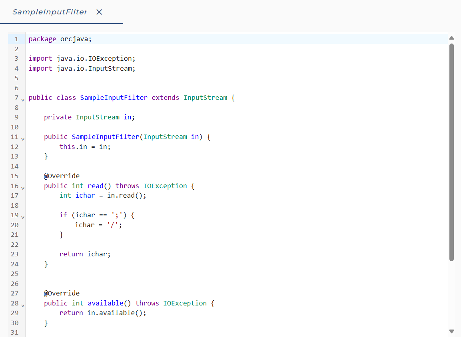Screen dimensions: 461x337
Task: Click 'IOException' on line 28
Action: click(185, 303)
